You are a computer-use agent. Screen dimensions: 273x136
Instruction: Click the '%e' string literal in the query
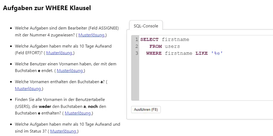[x=217, y=53]
